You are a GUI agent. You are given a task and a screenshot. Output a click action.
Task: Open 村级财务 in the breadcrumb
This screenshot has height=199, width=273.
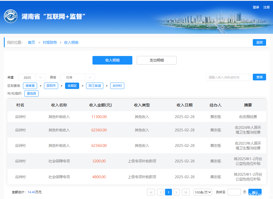tap(50, 42)
